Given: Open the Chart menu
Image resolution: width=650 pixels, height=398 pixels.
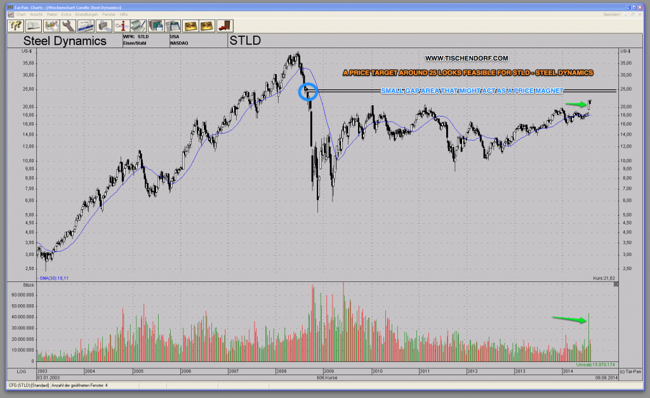Looking at the screenshot, I should tap(21, 13).
